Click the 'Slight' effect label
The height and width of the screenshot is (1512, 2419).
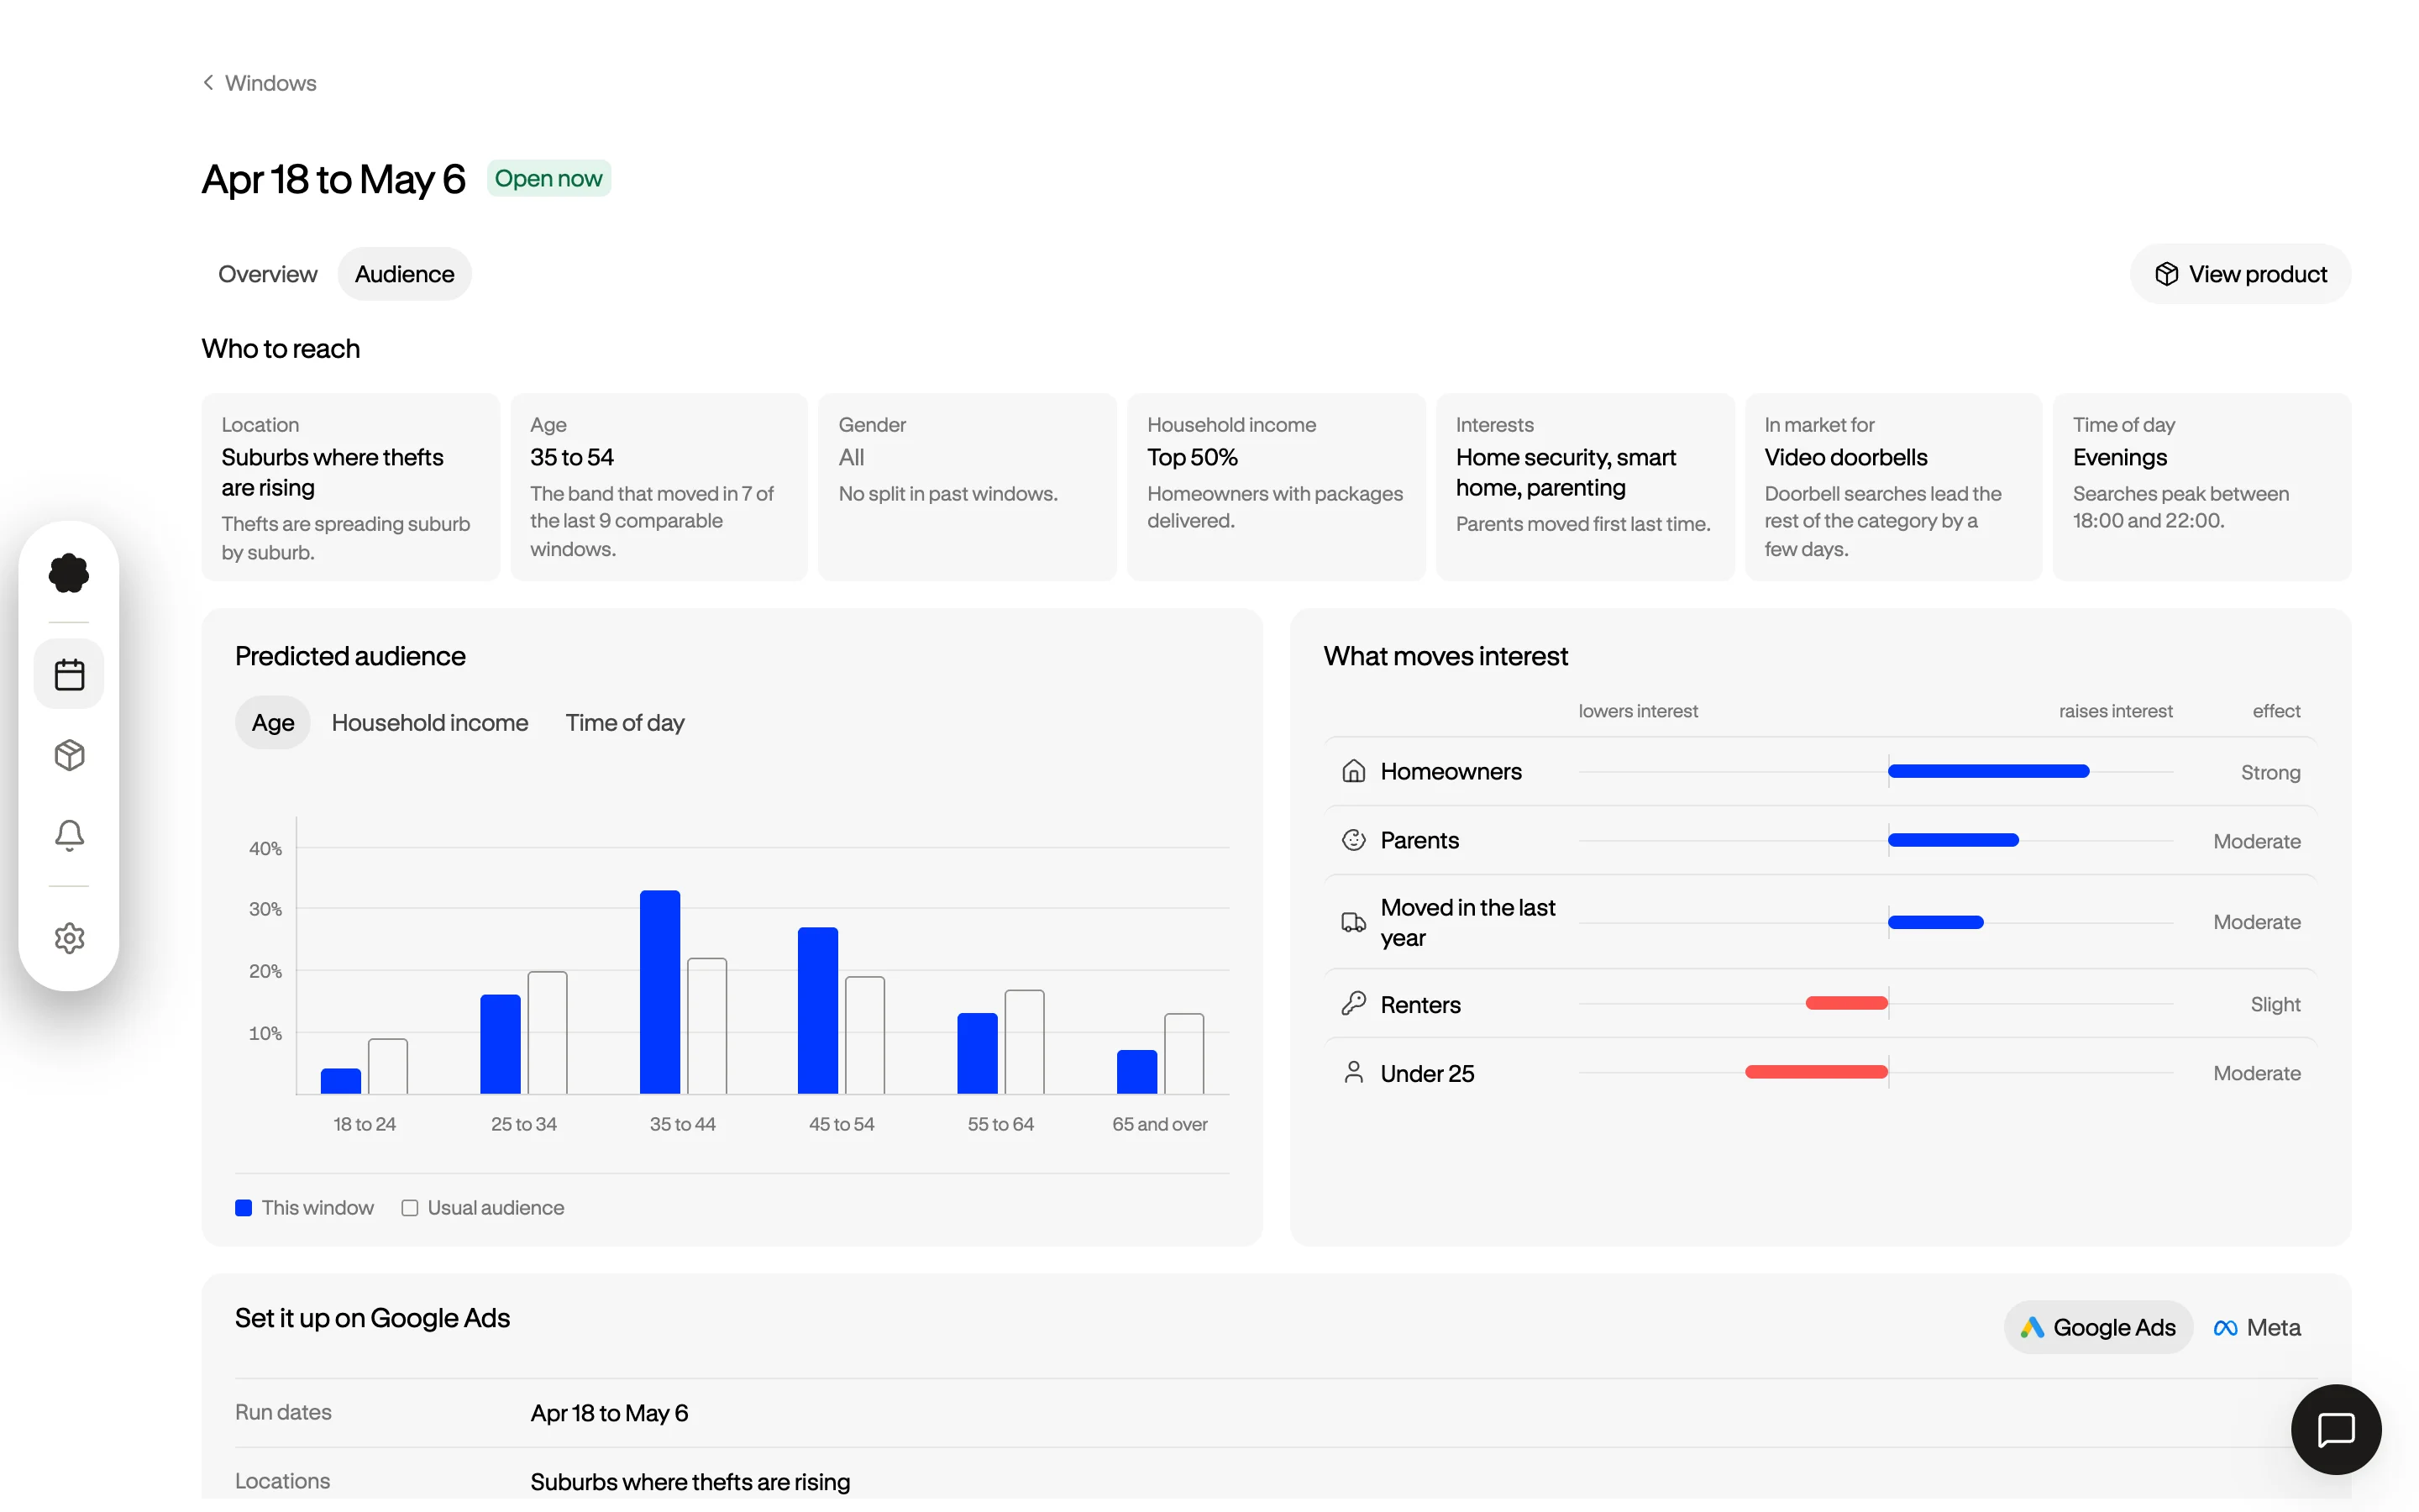click(x=2275, y=1004)
